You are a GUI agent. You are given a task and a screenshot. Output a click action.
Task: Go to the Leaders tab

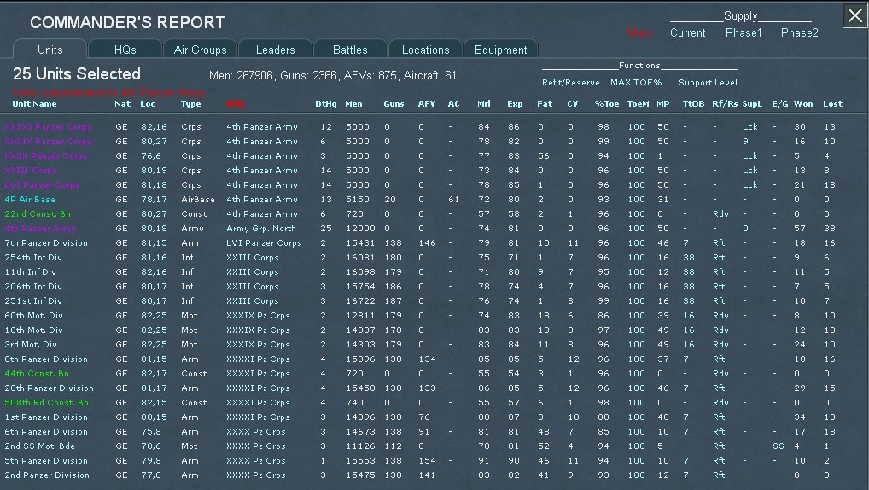[275, 50]
